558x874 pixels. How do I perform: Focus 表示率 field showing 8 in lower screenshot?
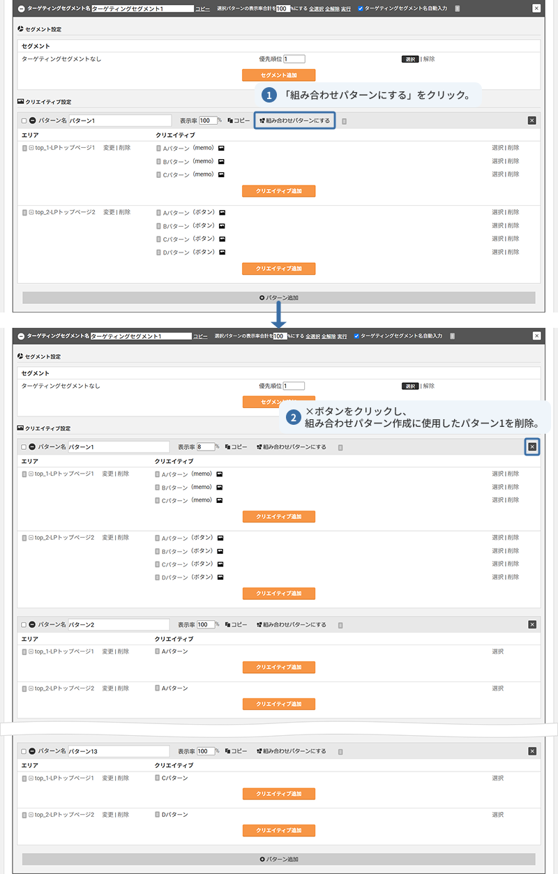(206, 447)
